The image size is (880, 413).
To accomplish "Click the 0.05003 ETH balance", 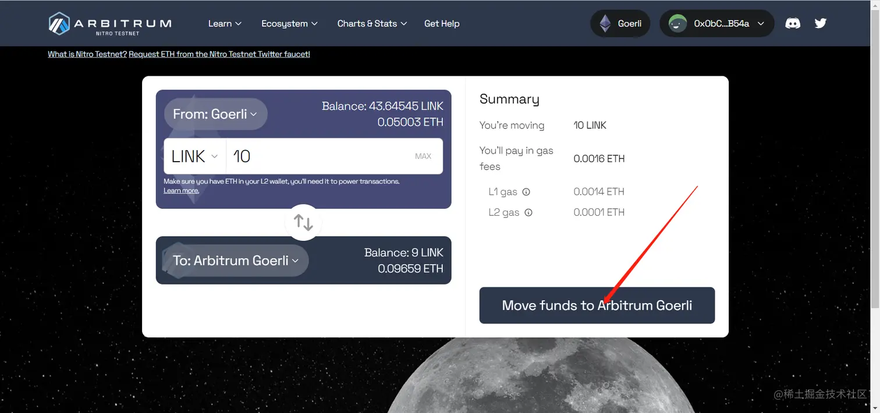I will tap(410, 122).
